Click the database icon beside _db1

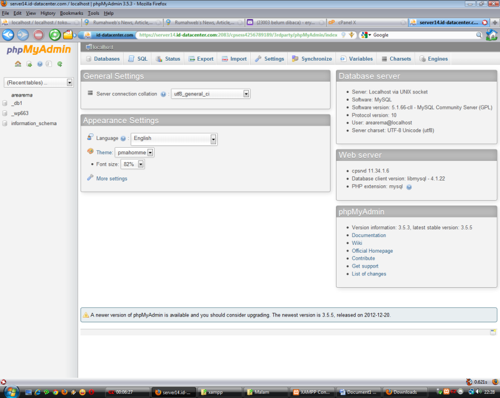point(5,103)
